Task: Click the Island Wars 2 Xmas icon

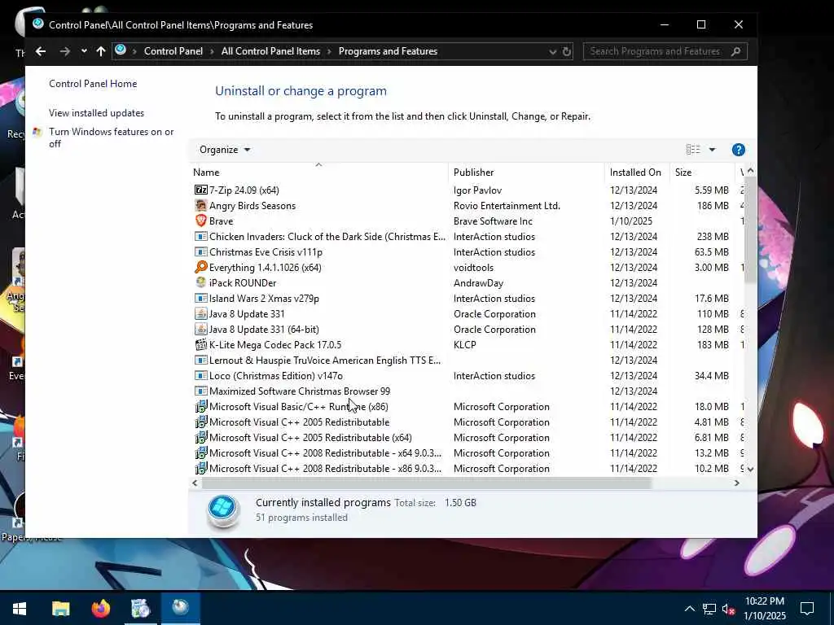Action: [x=200, y=298]
